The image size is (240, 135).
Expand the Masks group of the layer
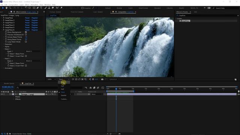pyautogui.click(x=13, y=97)
